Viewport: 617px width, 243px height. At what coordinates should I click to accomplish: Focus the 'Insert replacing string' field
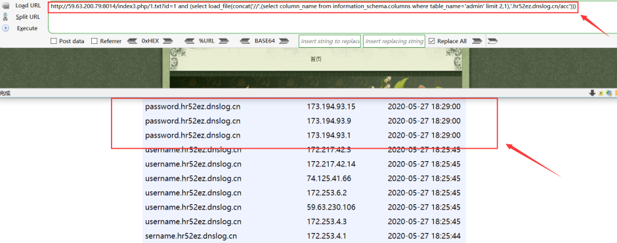(394, 41)
